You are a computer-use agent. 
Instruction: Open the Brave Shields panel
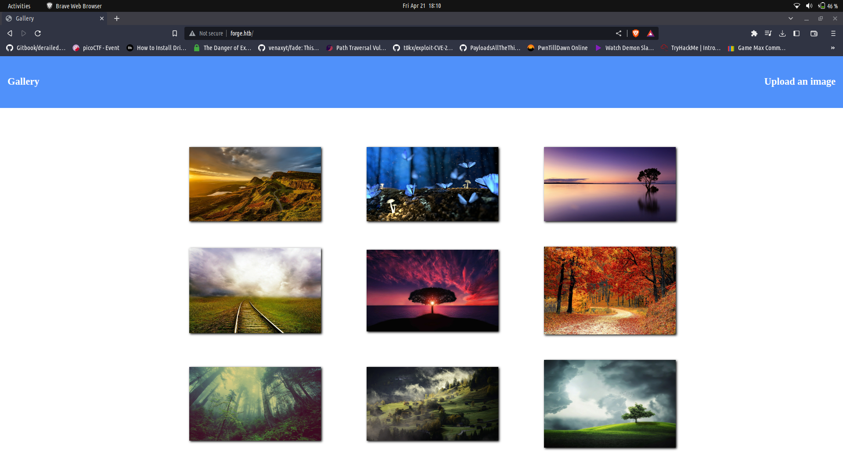click(x=635, y=33)
